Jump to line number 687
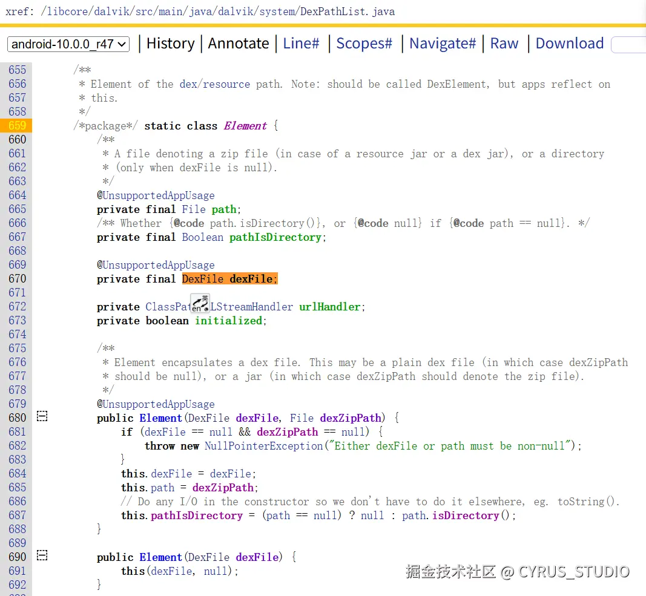646x596 pixels. (x=17, y=516)
